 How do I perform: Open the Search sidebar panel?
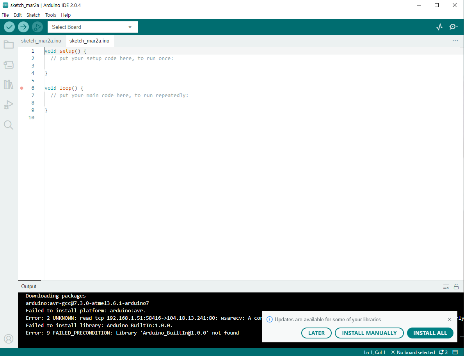tap(9, 125)
